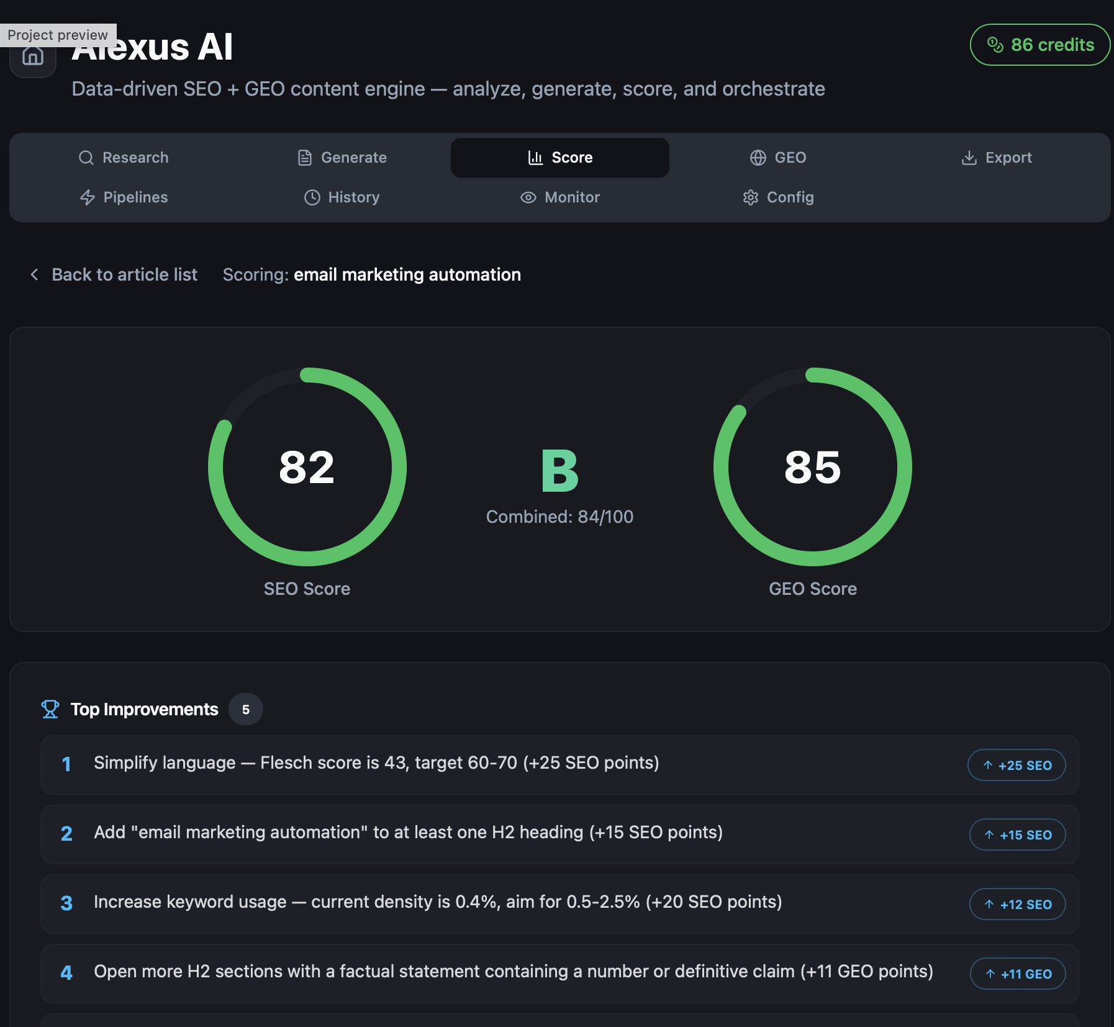Select the Score tab
Image resolution: width=1114 pixels, height=1027 pixels.
pos(560,158)
